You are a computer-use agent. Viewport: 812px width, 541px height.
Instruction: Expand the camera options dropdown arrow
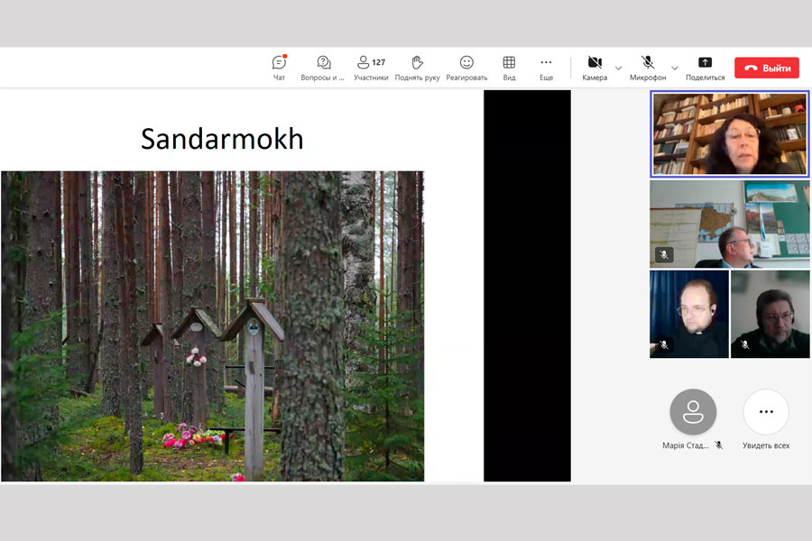pyautogui.click(x=619, y=69)
